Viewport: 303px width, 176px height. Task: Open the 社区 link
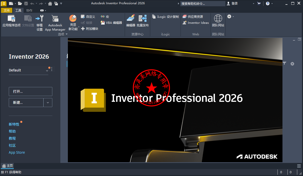[x=12, y=145]
